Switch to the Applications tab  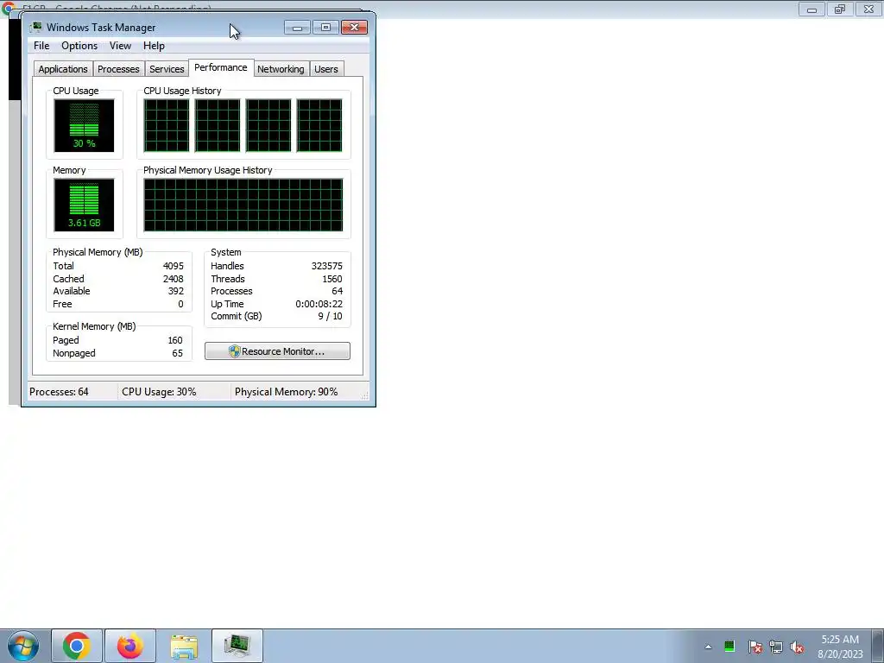click(x=63, y=69)
